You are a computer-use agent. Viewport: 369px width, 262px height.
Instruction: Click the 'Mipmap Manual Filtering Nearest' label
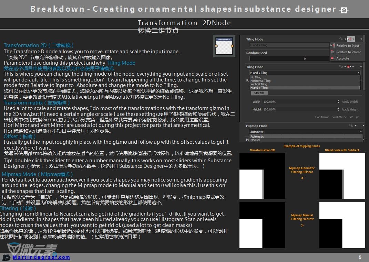302,217
